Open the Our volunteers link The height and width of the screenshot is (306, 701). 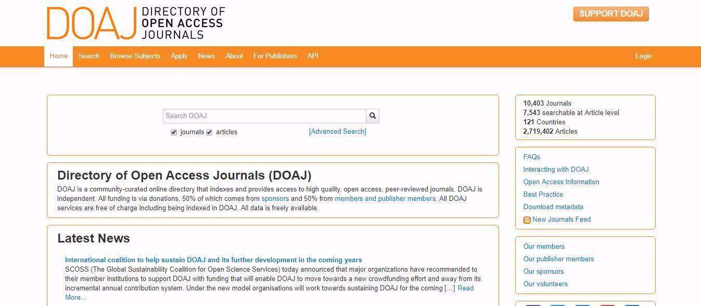pyautogui.click(x=545, y=284)
